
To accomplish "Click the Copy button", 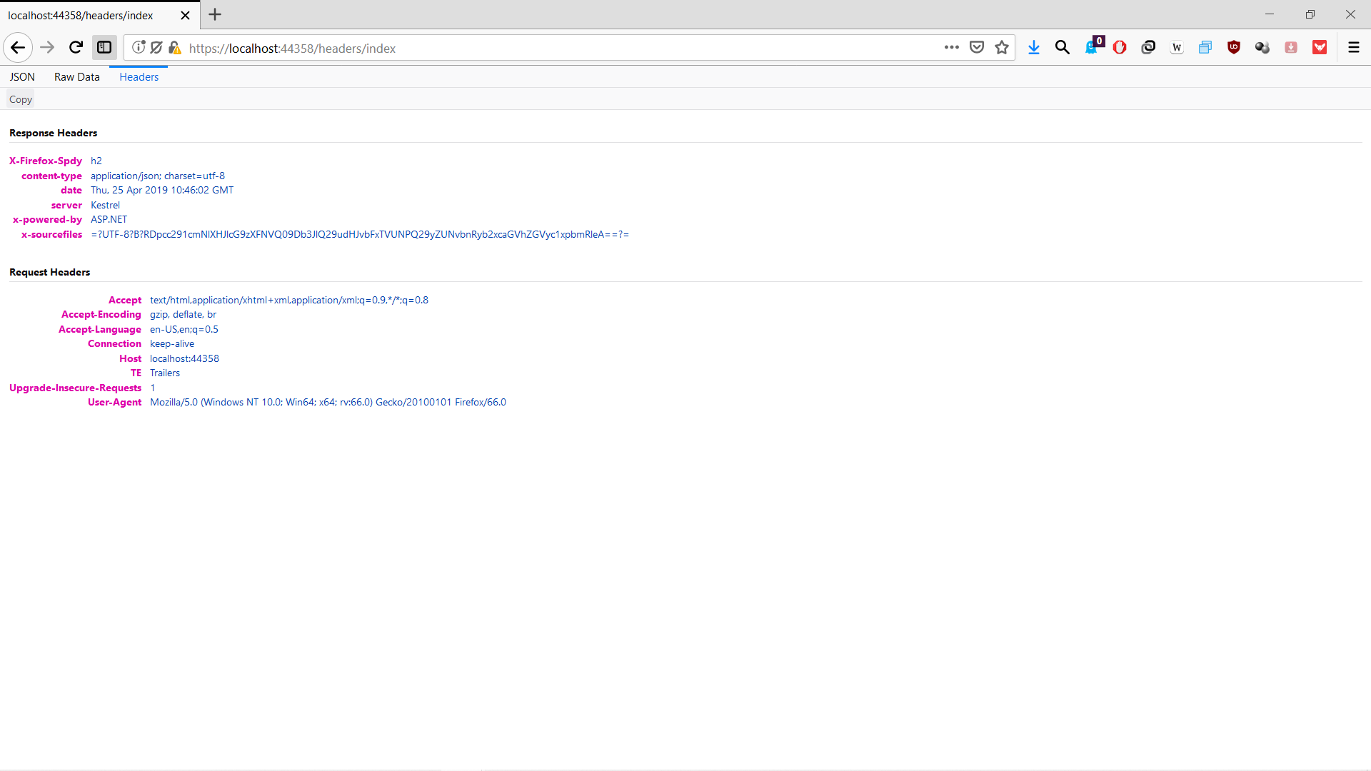I will (x=21, y=100).
